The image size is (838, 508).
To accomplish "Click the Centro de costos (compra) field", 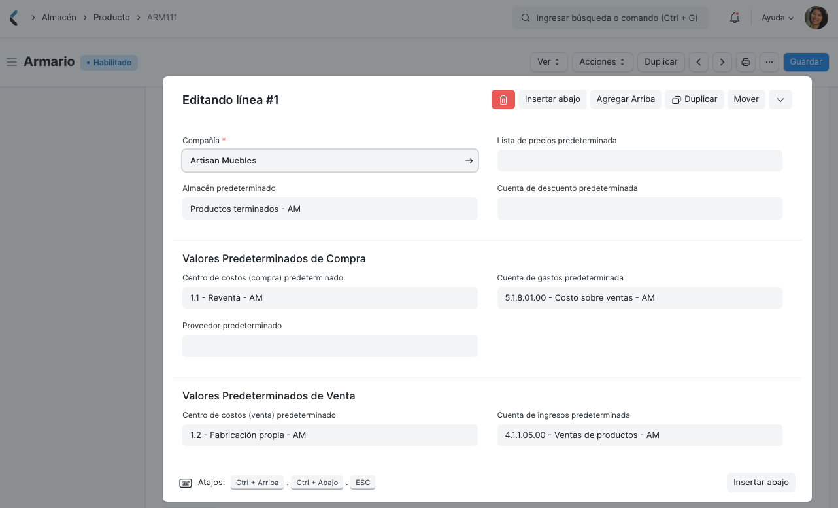I will (x=330, y=298).
